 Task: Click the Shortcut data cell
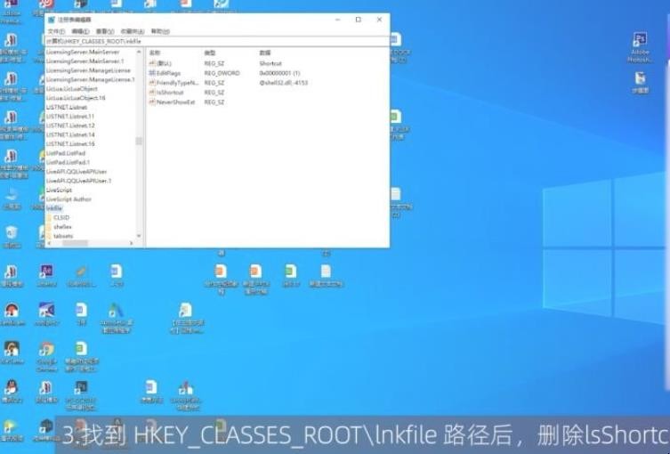pyautogui.click(x=270, y=63)
